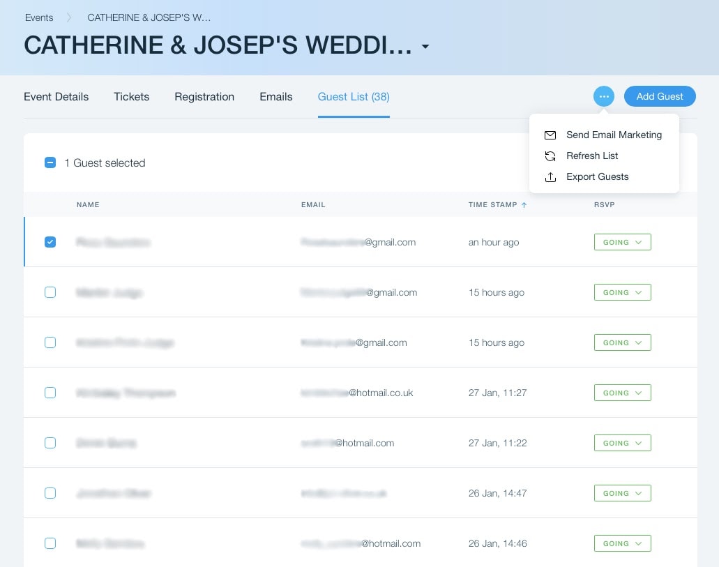Select the guest registered 26 Jan, 14:47
This screenshot has height=567, width=719.
tap(50, 493)
